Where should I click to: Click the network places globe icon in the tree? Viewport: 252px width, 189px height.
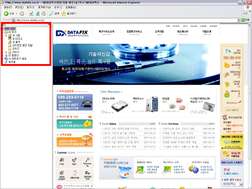(6, 59)
